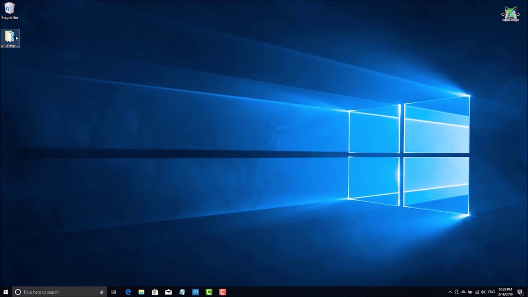Open the red Camtasia recorder icon
Viewport: 528px width, 297px height.
tap(223, 292)
